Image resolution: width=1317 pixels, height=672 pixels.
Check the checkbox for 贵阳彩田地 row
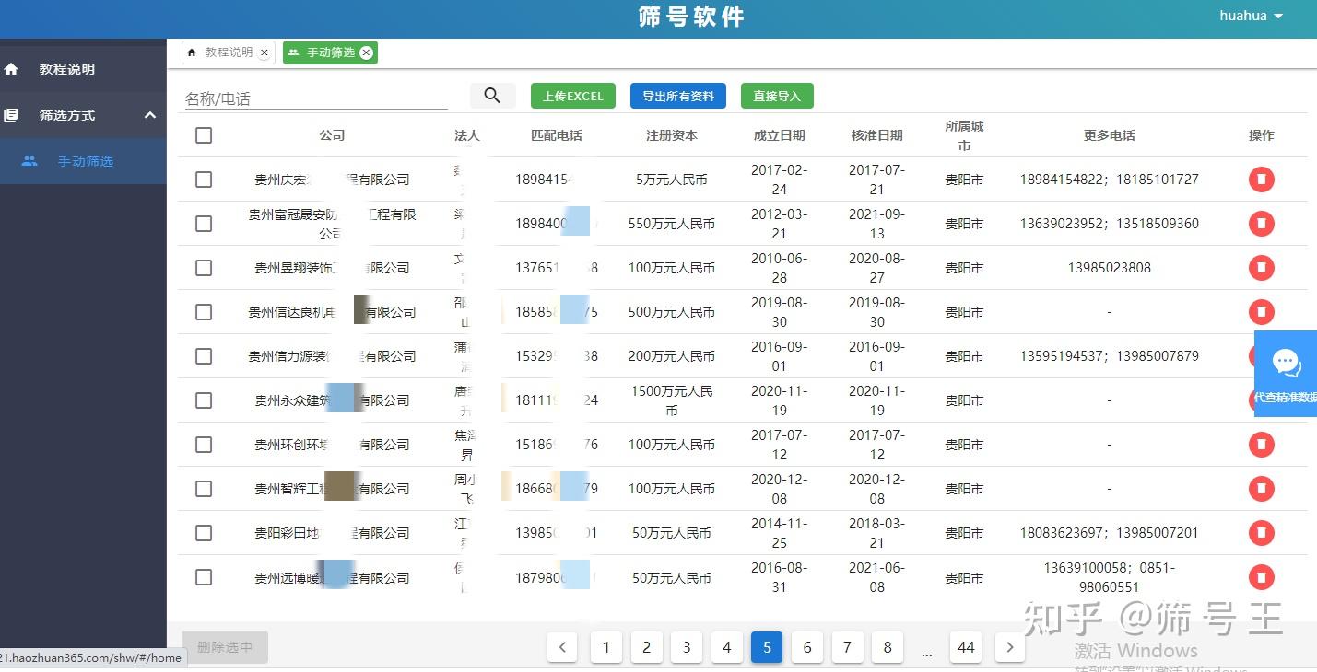point(204,532)
